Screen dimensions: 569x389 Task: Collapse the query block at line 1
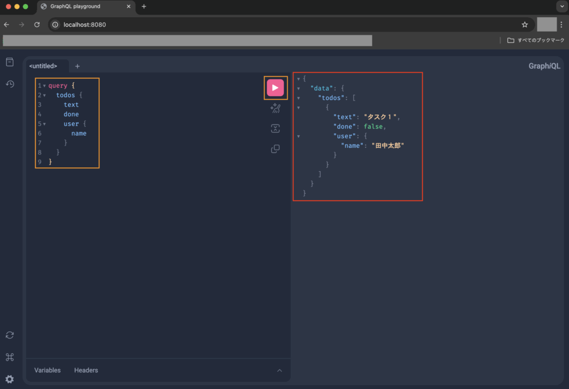[x=44, y=86]
